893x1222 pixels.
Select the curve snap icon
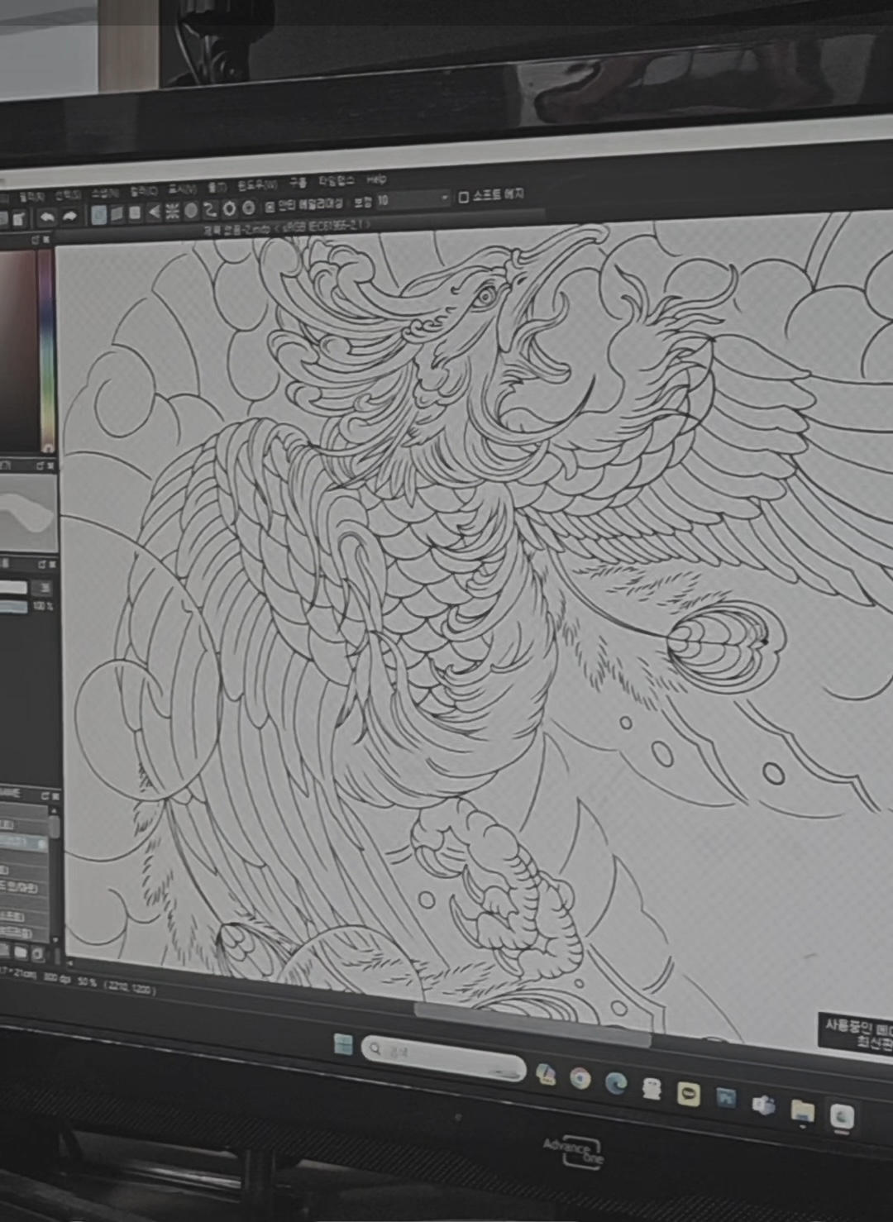pos(210,209)
